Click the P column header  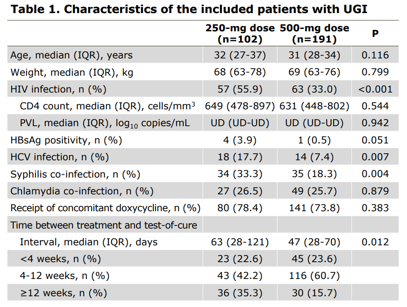tap(375, 34)
